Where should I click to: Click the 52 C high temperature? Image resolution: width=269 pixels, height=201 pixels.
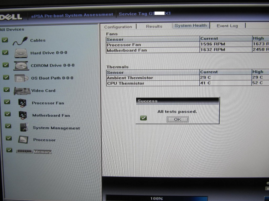tap(257, 83)
